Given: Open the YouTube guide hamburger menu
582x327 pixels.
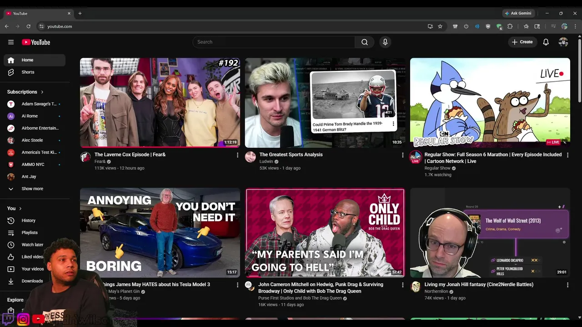Looking at the screenshot, I should click(11, 42).
